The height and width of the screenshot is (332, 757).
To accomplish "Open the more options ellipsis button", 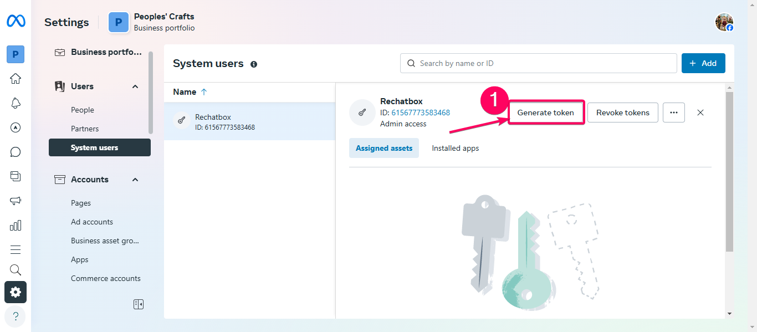I will point(674,113).
